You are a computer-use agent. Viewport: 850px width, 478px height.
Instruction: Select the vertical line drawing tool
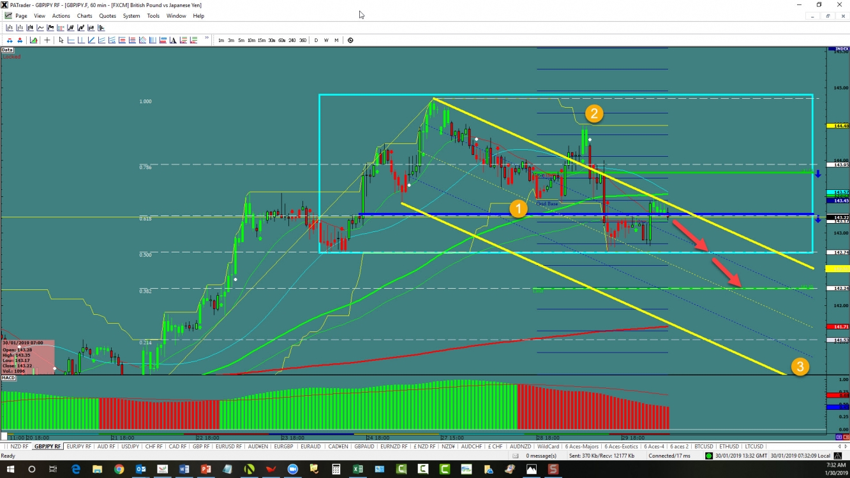81,40
